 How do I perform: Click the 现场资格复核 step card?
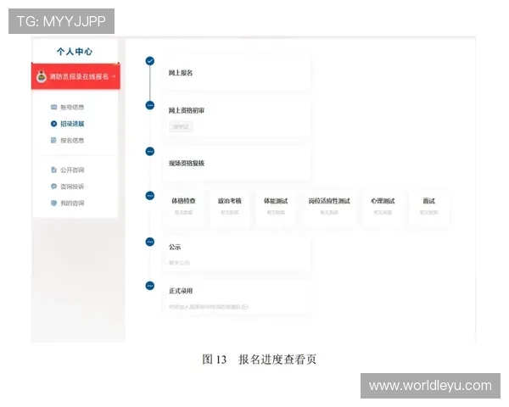click(x=237, y=164)
